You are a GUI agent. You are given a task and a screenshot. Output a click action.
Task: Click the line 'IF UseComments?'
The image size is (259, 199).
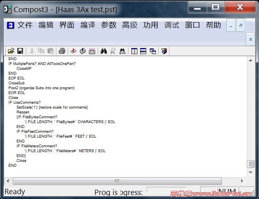25,103
